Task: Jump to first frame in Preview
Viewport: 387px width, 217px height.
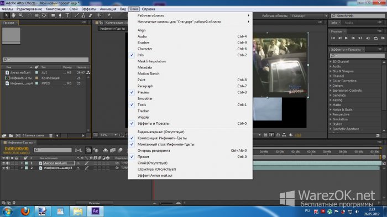Action: pos(333,38)
